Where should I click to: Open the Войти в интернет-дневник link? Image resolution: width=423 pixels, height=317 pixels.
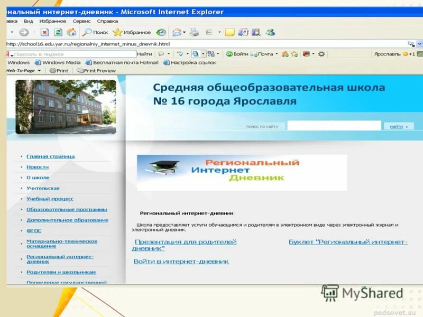click(182, 260)
